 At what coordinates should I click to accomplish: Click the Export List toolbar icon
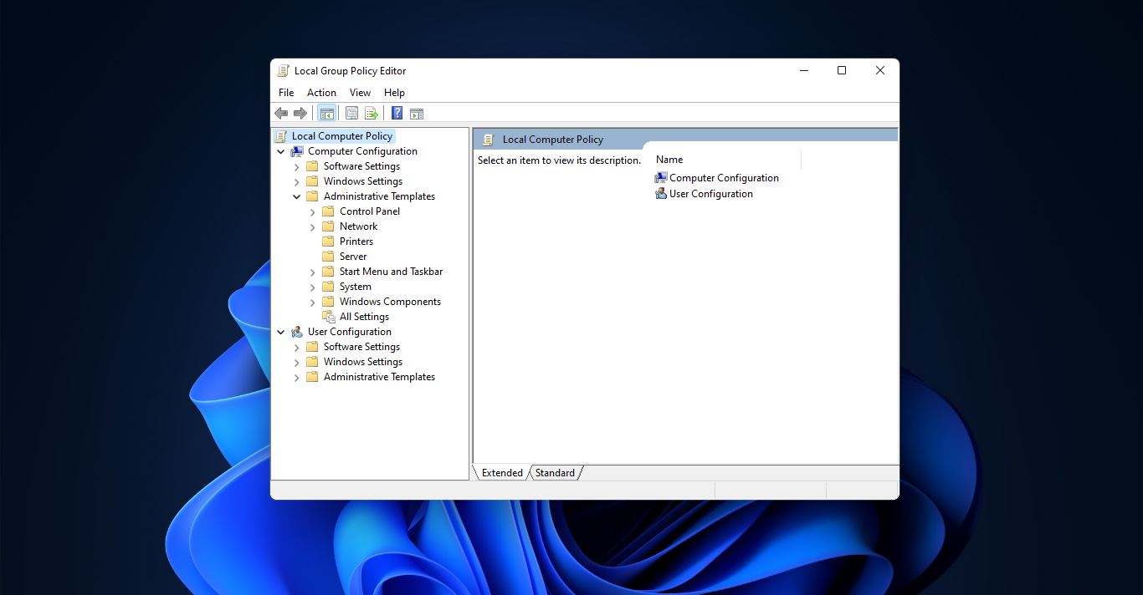tap(372, 114)
